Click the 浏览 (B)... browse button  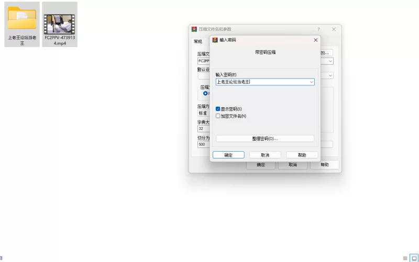(326, 53)
